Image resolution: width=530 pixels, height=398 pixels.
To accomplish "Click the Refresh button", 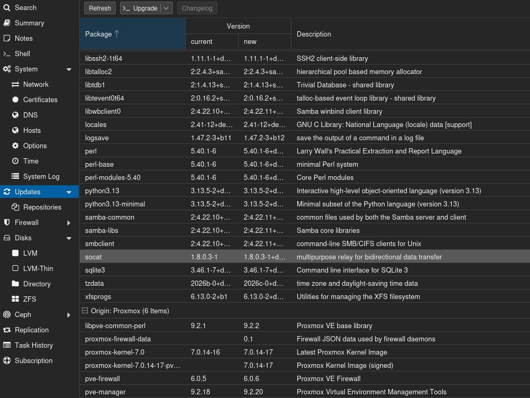I will 100,8.
